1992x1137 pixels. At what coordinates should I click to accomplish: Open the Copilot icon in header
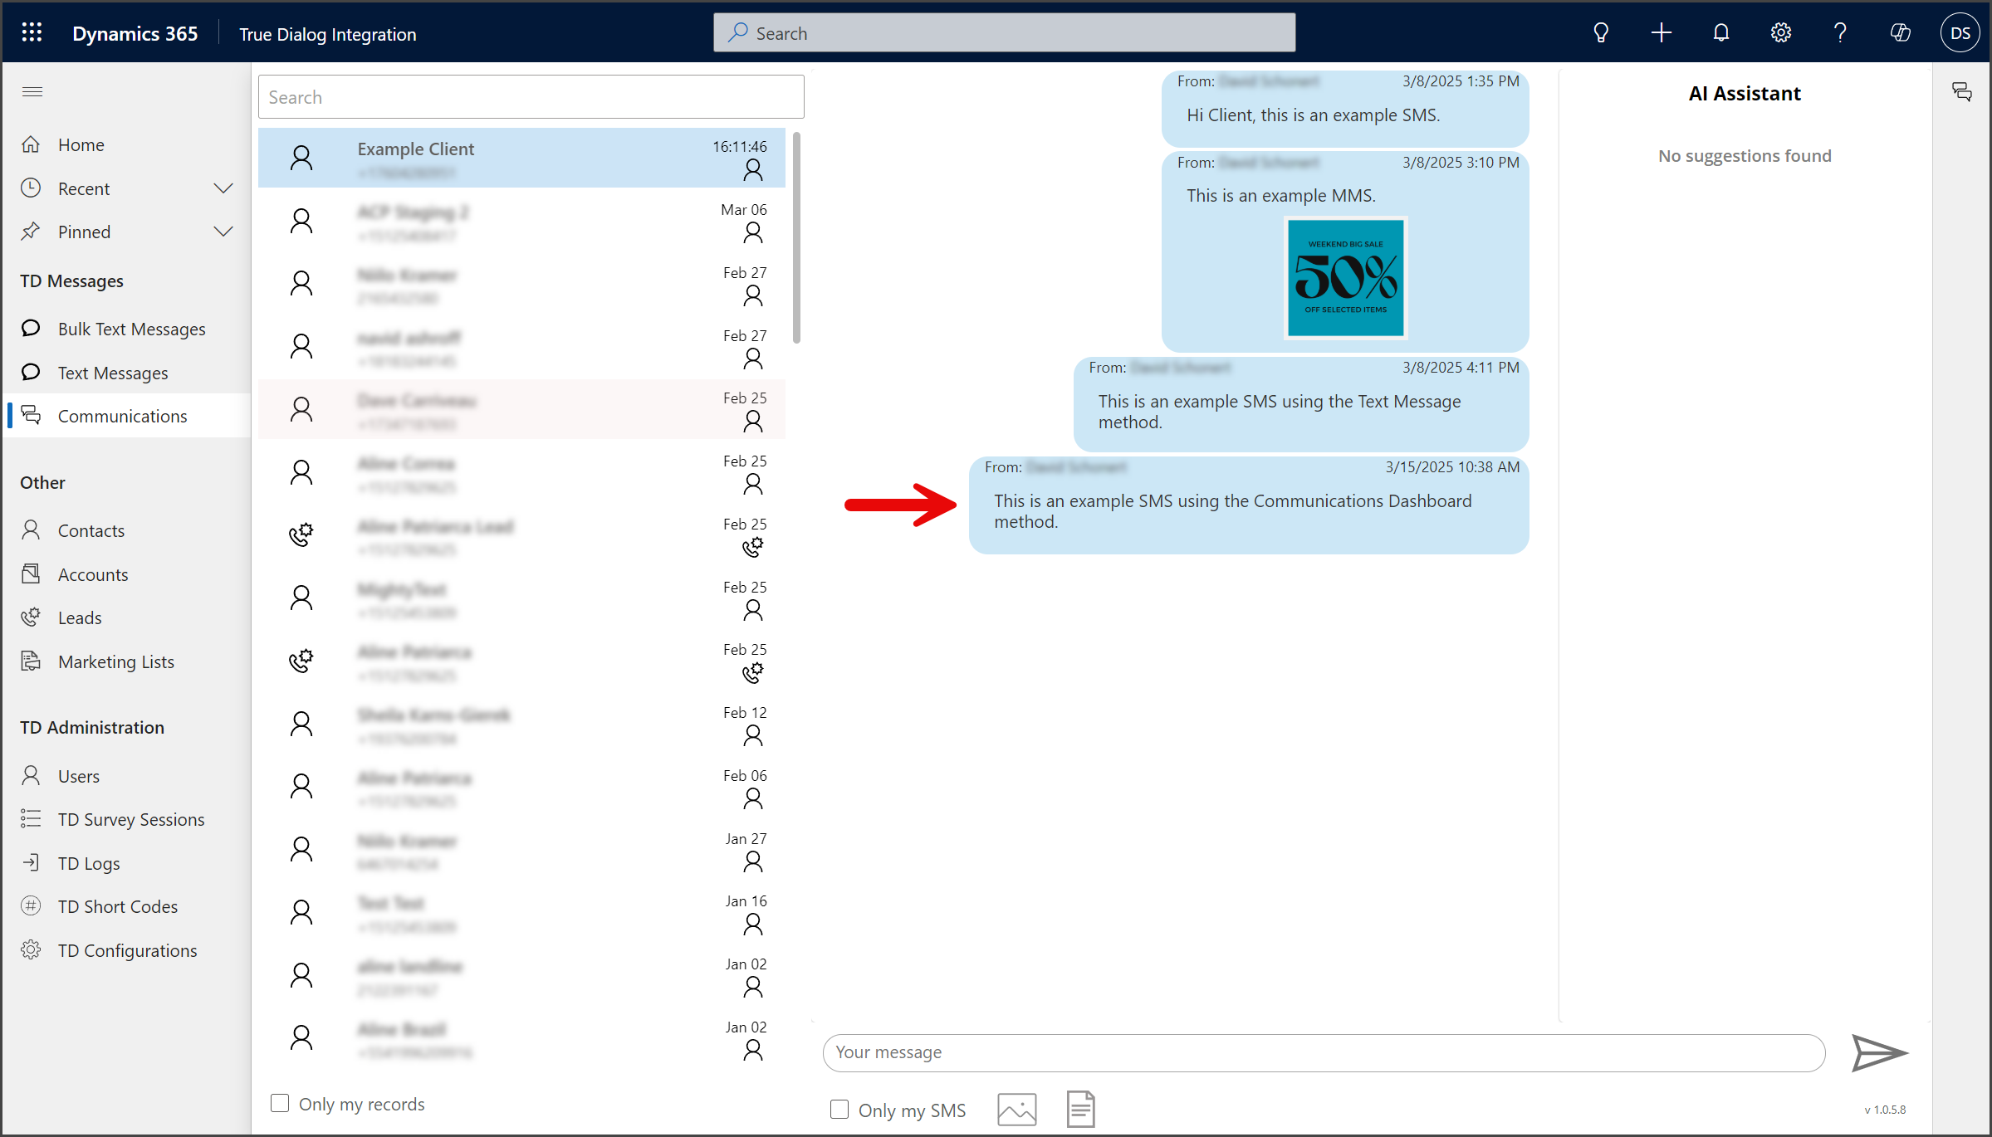coord(1900,33)
